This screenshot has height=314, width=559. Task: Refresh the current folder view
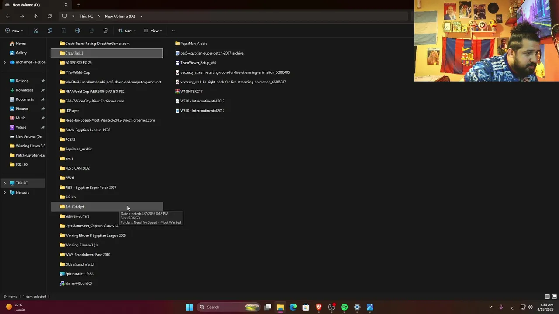click(50, 16)
